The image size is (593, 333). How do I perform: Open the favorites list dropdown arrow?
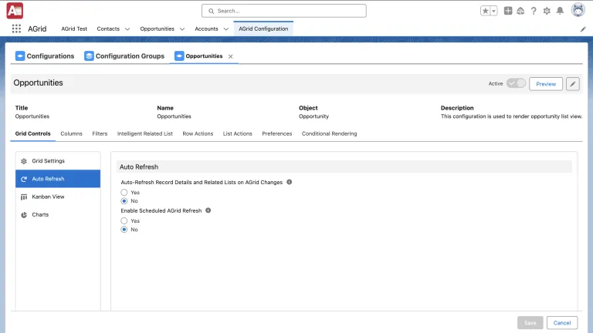(x=493, y=11)
